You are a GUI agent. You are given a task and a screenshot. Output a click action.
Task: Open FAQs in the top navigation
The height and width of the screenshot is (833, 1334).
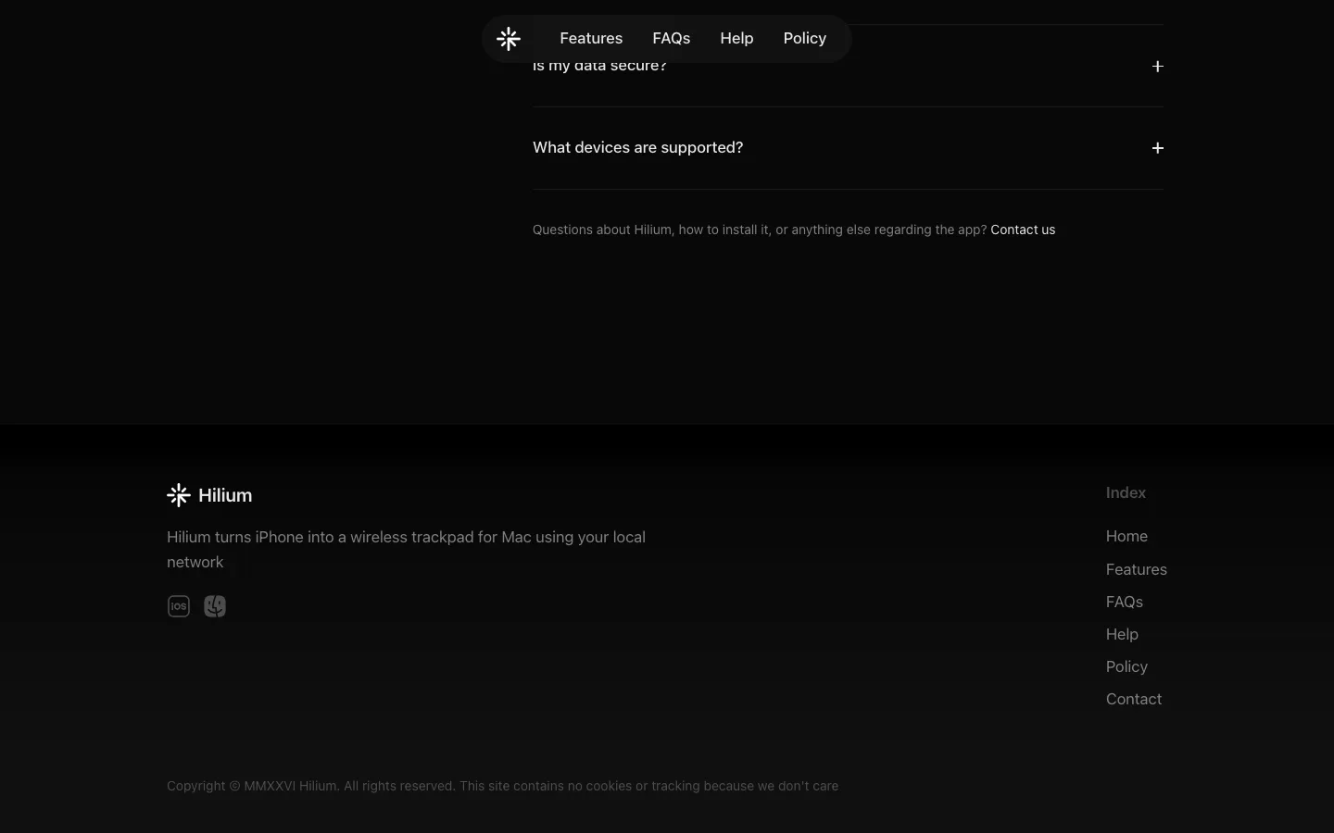pyautogui.click(x=672, y=39)
